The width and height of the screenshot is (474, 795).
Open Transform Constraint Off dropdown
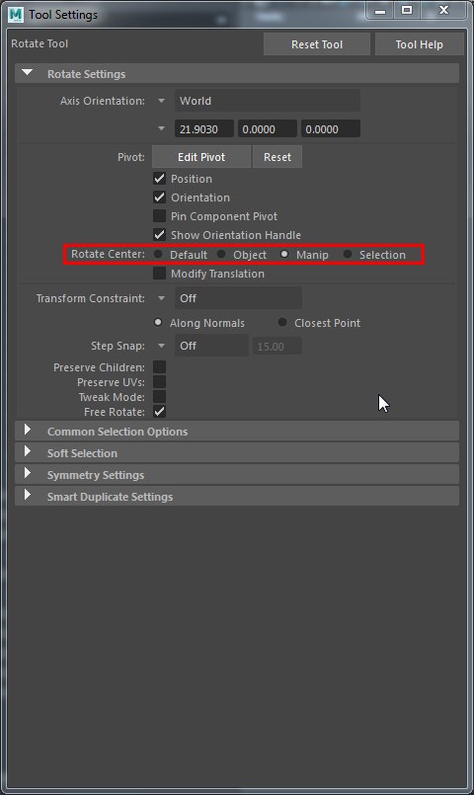(x=238, y=298)
